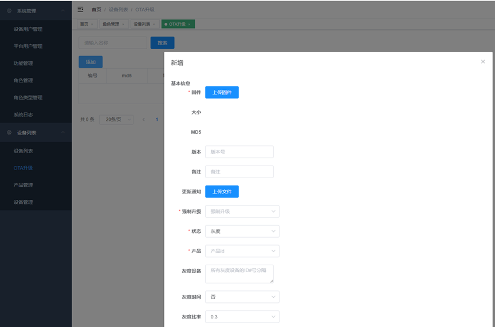Open the 状态 dropdown showing 灰度
This screenshot has height=327, width=495.
[242, 231]
